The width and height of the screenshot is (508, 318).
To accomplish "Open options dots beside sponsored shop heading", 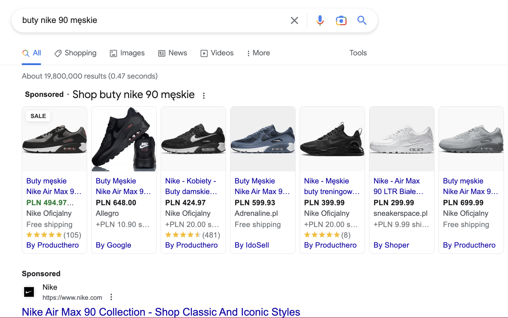I will pos(204,95).
